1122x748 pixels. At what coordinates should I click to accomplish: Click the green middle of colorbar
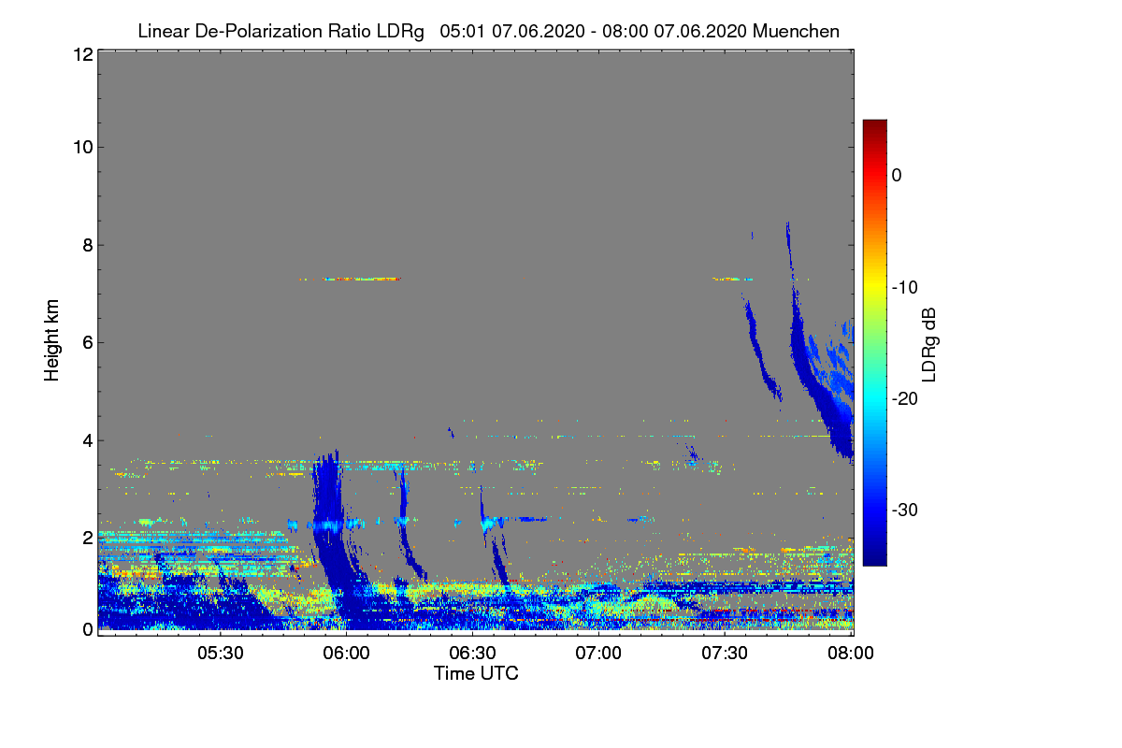[874, 342]
